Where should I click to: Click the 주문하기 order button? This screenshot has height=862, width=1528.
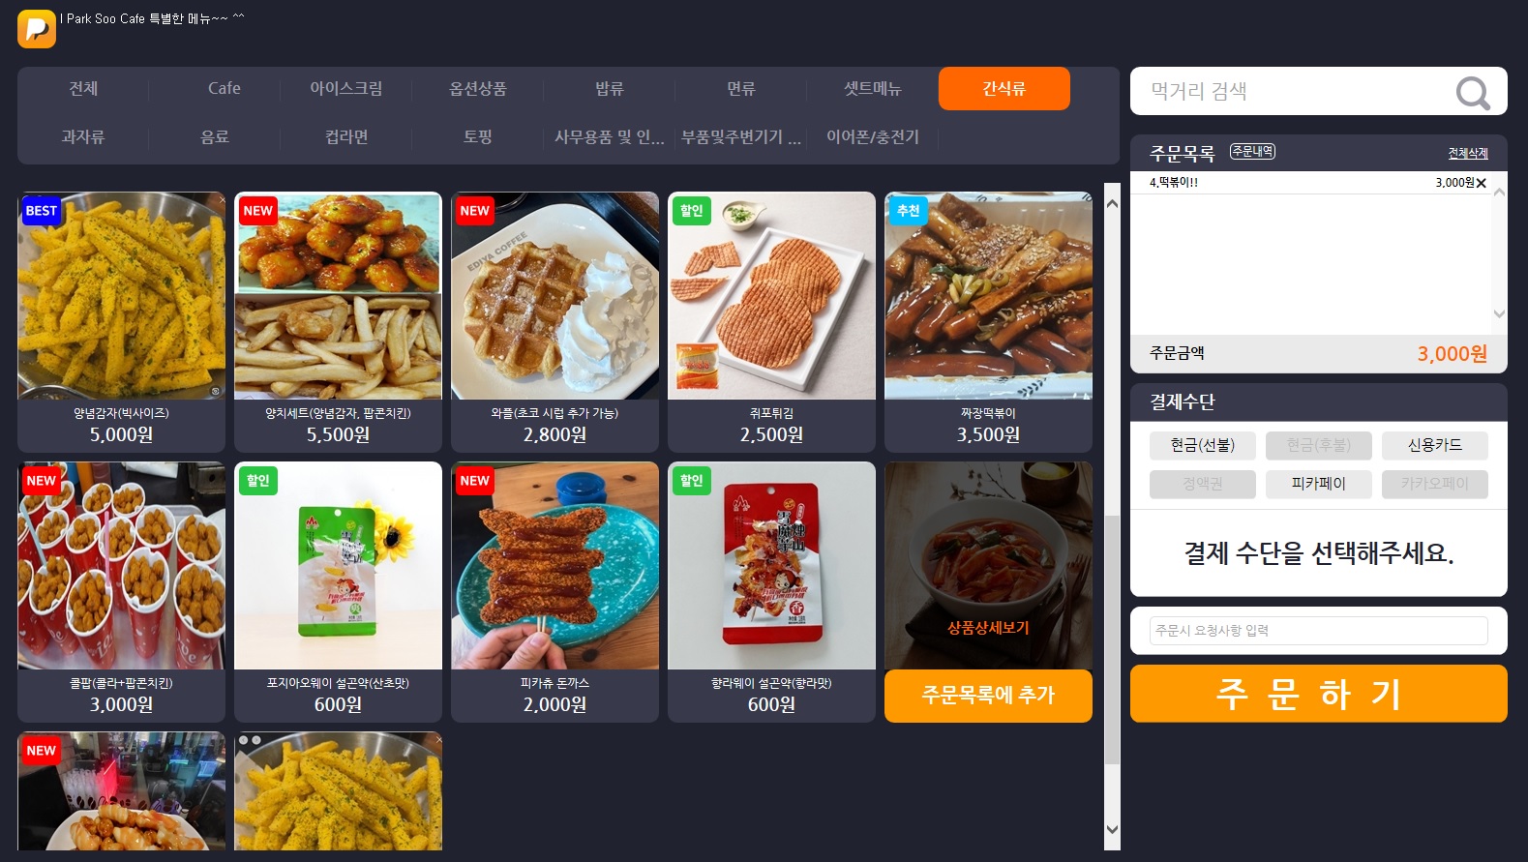pyautogui.click(x=1319, y=694)
